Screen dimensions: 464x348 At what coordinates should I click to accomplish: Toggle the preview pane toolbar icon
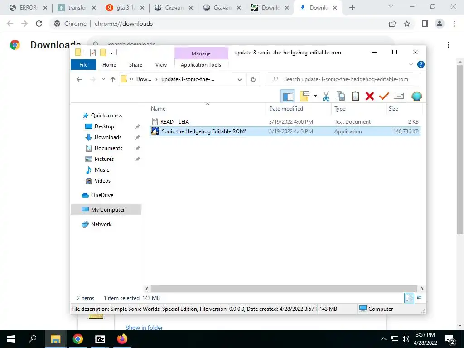click(x=288, y=96)
